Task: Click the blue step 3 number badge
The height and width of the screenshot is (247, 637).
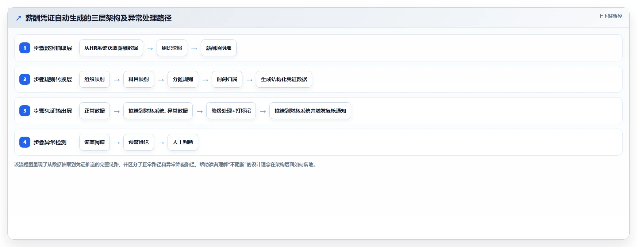Action: 25,111
